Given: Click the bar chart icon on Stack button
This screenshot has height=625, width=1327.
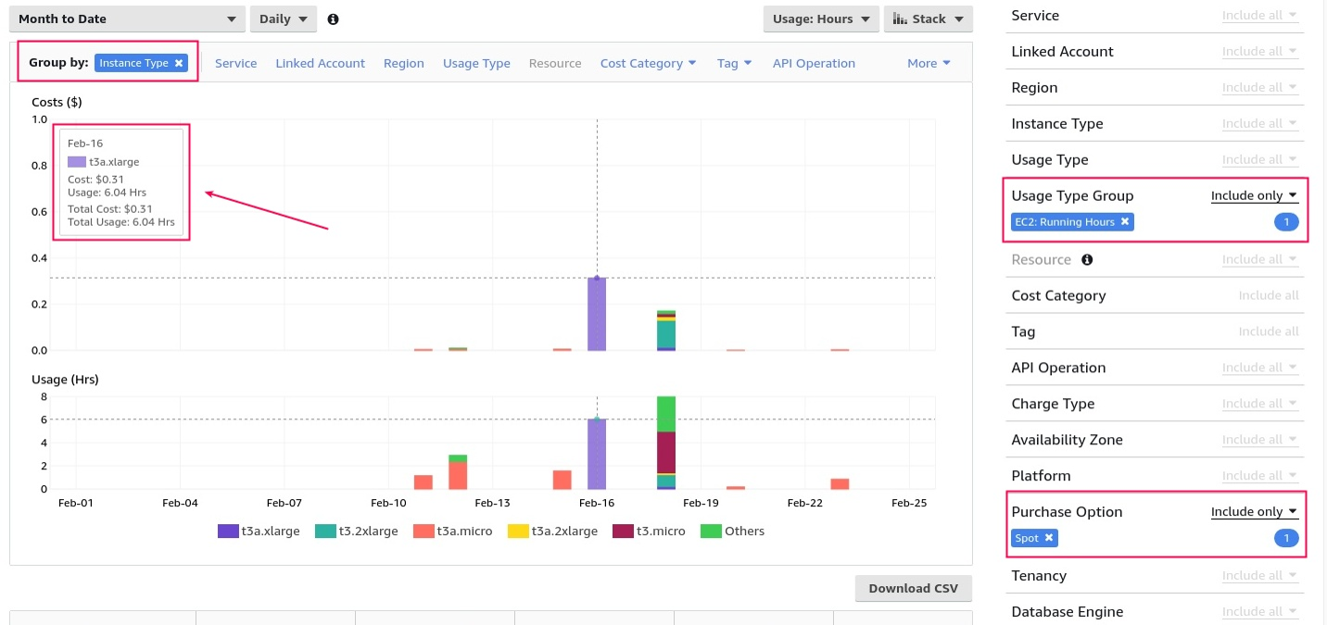Looking at the screenshot, I should (x=900, y=19).
